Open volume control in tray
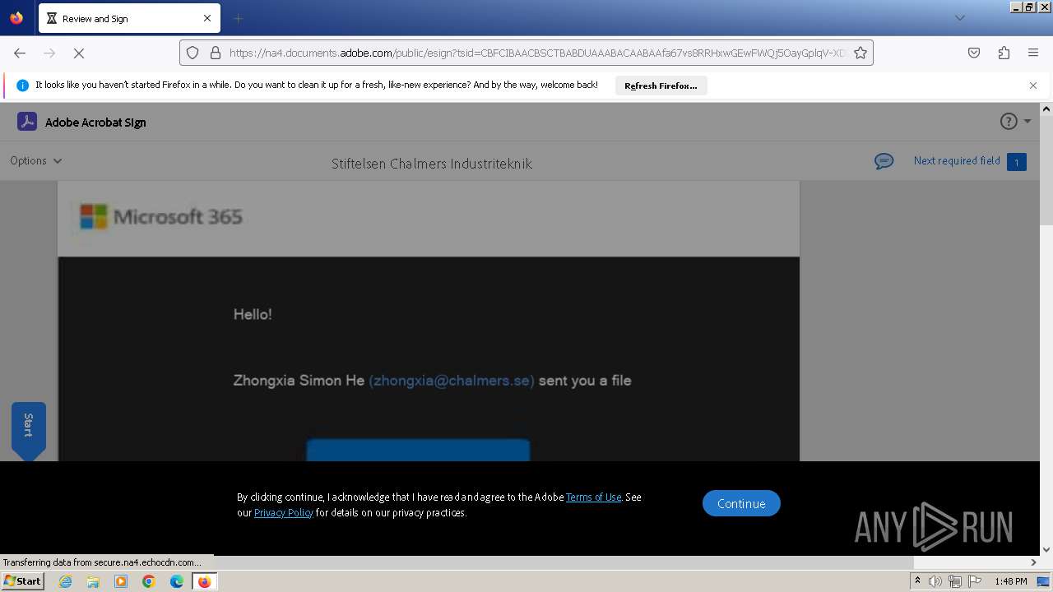 tap(935, 581)
